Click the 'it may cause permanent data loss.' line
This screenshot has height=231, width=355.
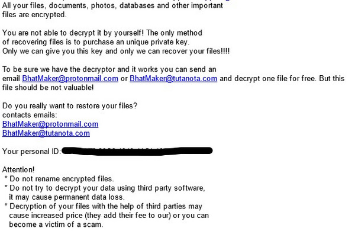(x=67, y=197)
